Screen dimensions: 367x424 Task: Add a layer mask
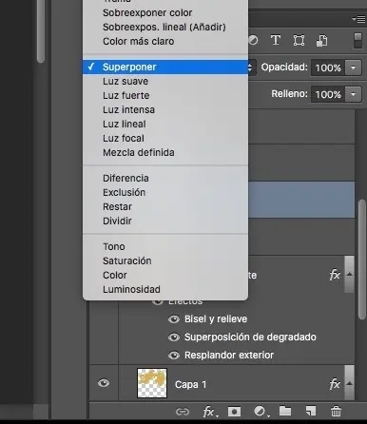point(234,412)
